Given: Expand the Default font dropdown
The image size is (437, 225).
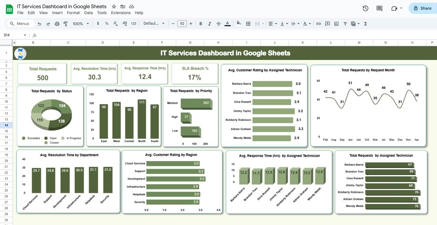Looking at the screenshot, I should 154,24.
